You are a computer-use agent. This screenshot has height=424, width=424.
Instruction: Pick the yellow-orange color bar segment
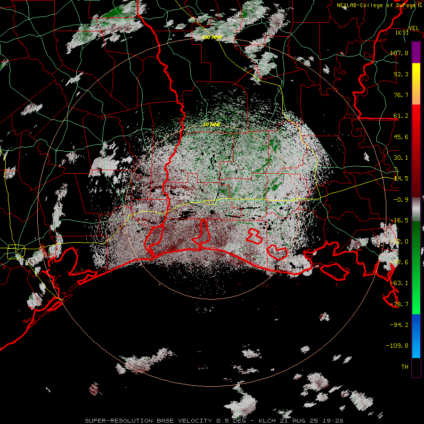coord(416,84)
